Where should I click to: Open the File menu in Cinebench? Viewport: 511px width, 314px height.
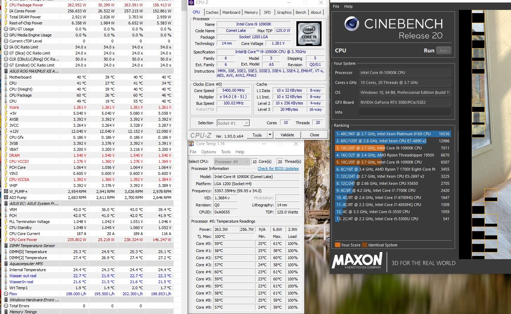pos(336,6)
